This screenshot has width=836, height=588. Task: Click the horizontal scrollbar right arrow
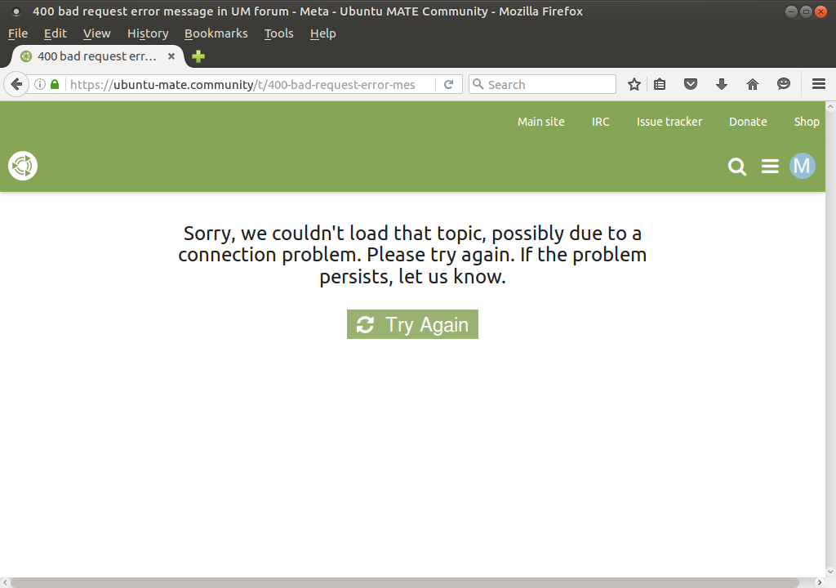tap(820, 582)
